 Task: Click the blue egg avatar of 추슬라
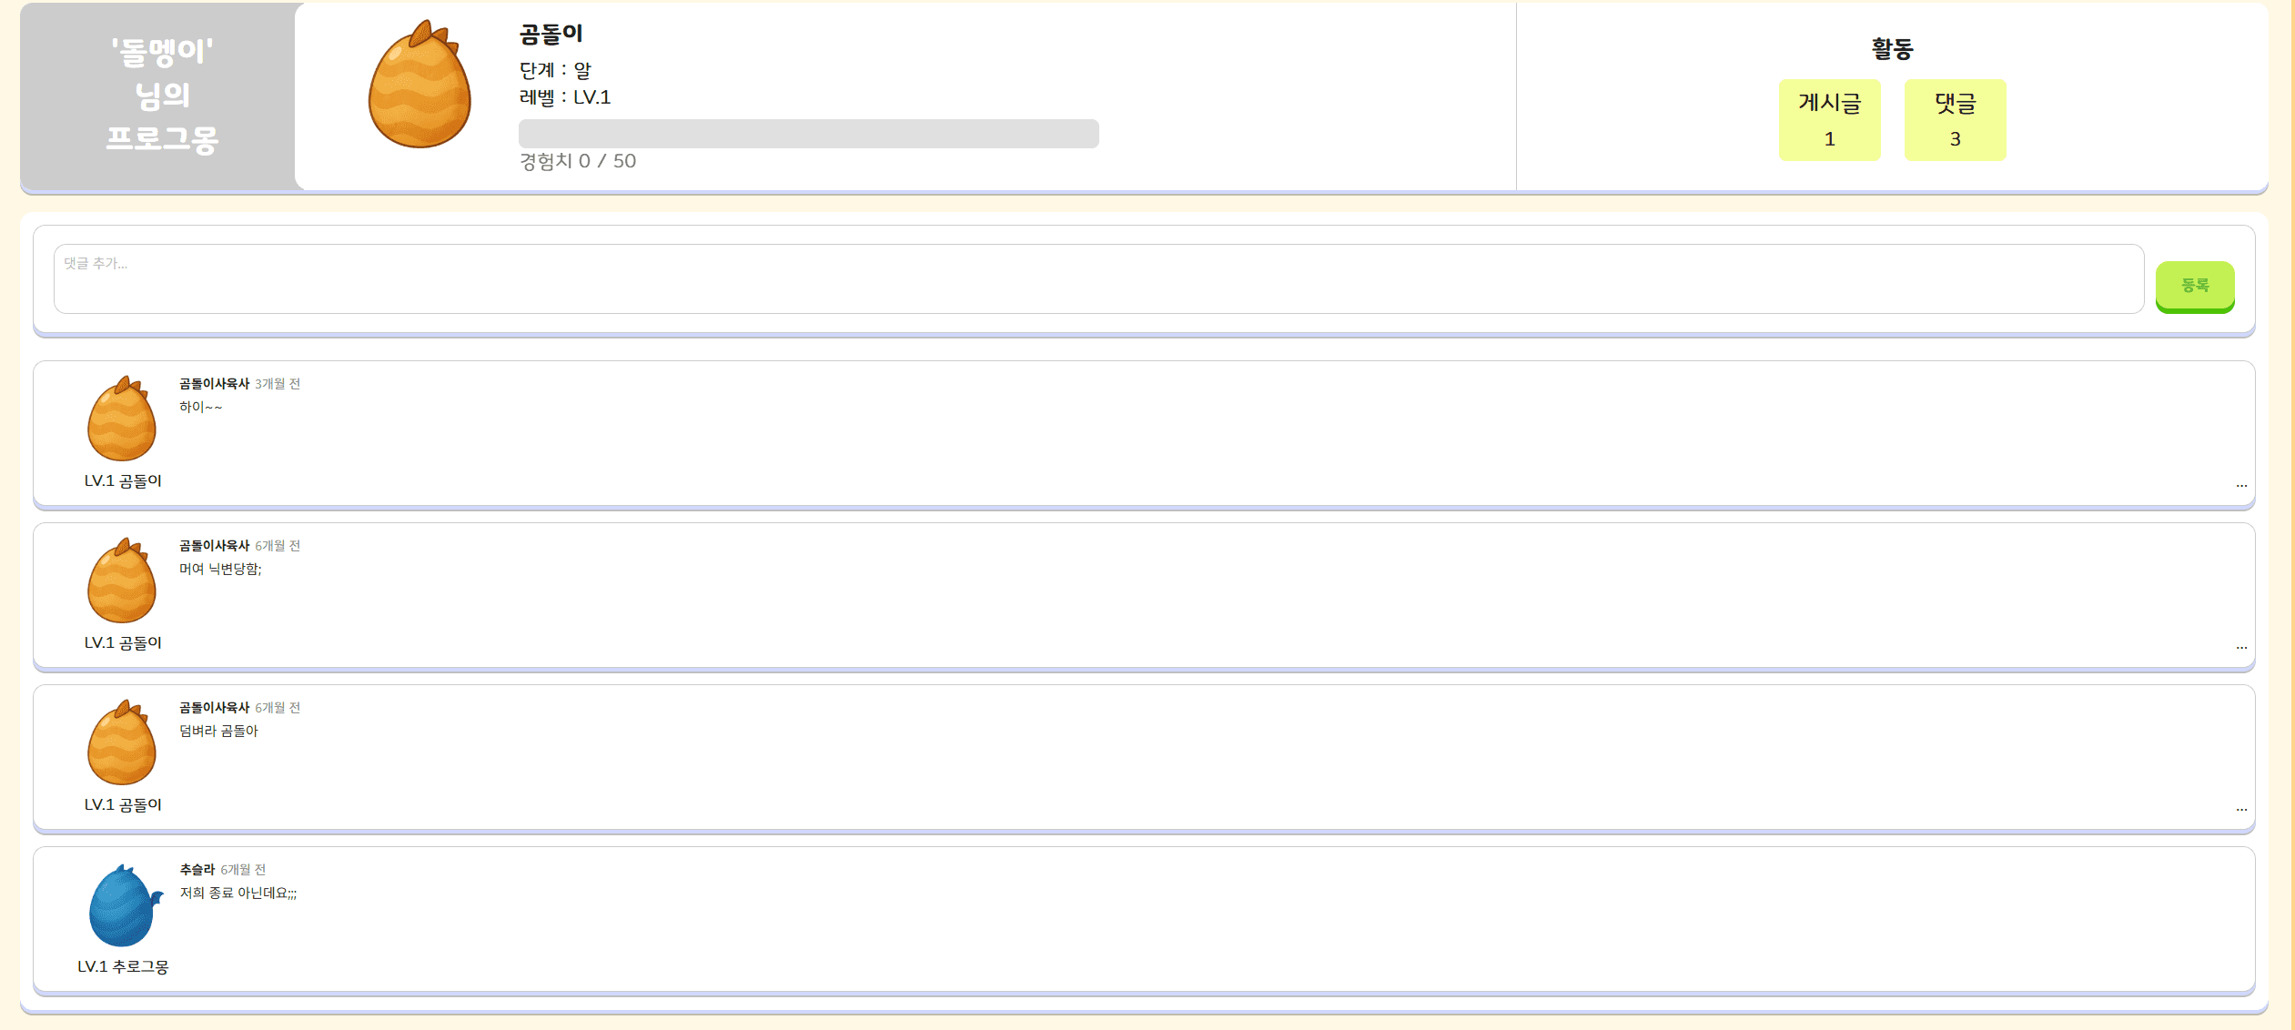point(124,906)
